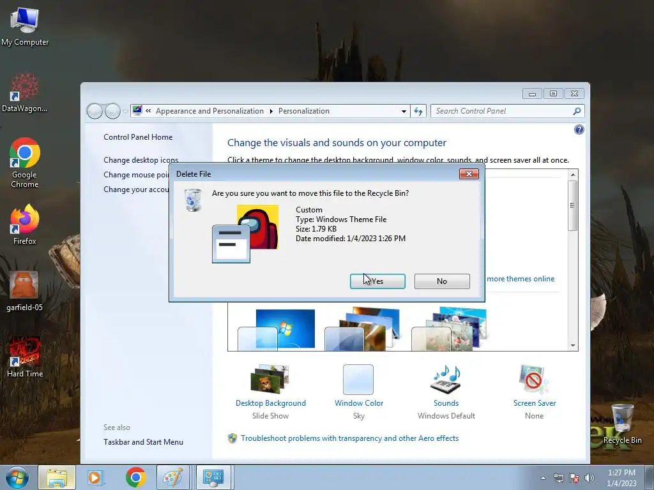Open Windows Explorer from the taskbar
Screen dimensions: 654x490
57,477
